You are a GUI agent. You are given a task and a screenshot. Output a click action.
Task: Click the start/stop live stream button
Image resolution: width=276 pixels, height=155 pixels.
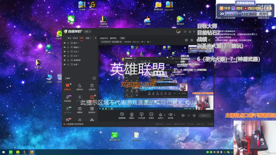click(x=205, y=115)
